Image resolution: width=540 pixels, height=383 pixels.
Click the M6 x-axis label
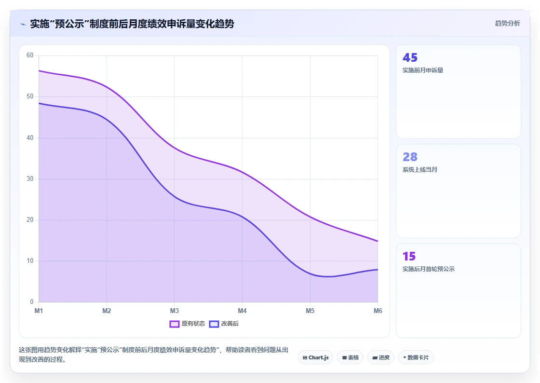[x=378, y=311]
